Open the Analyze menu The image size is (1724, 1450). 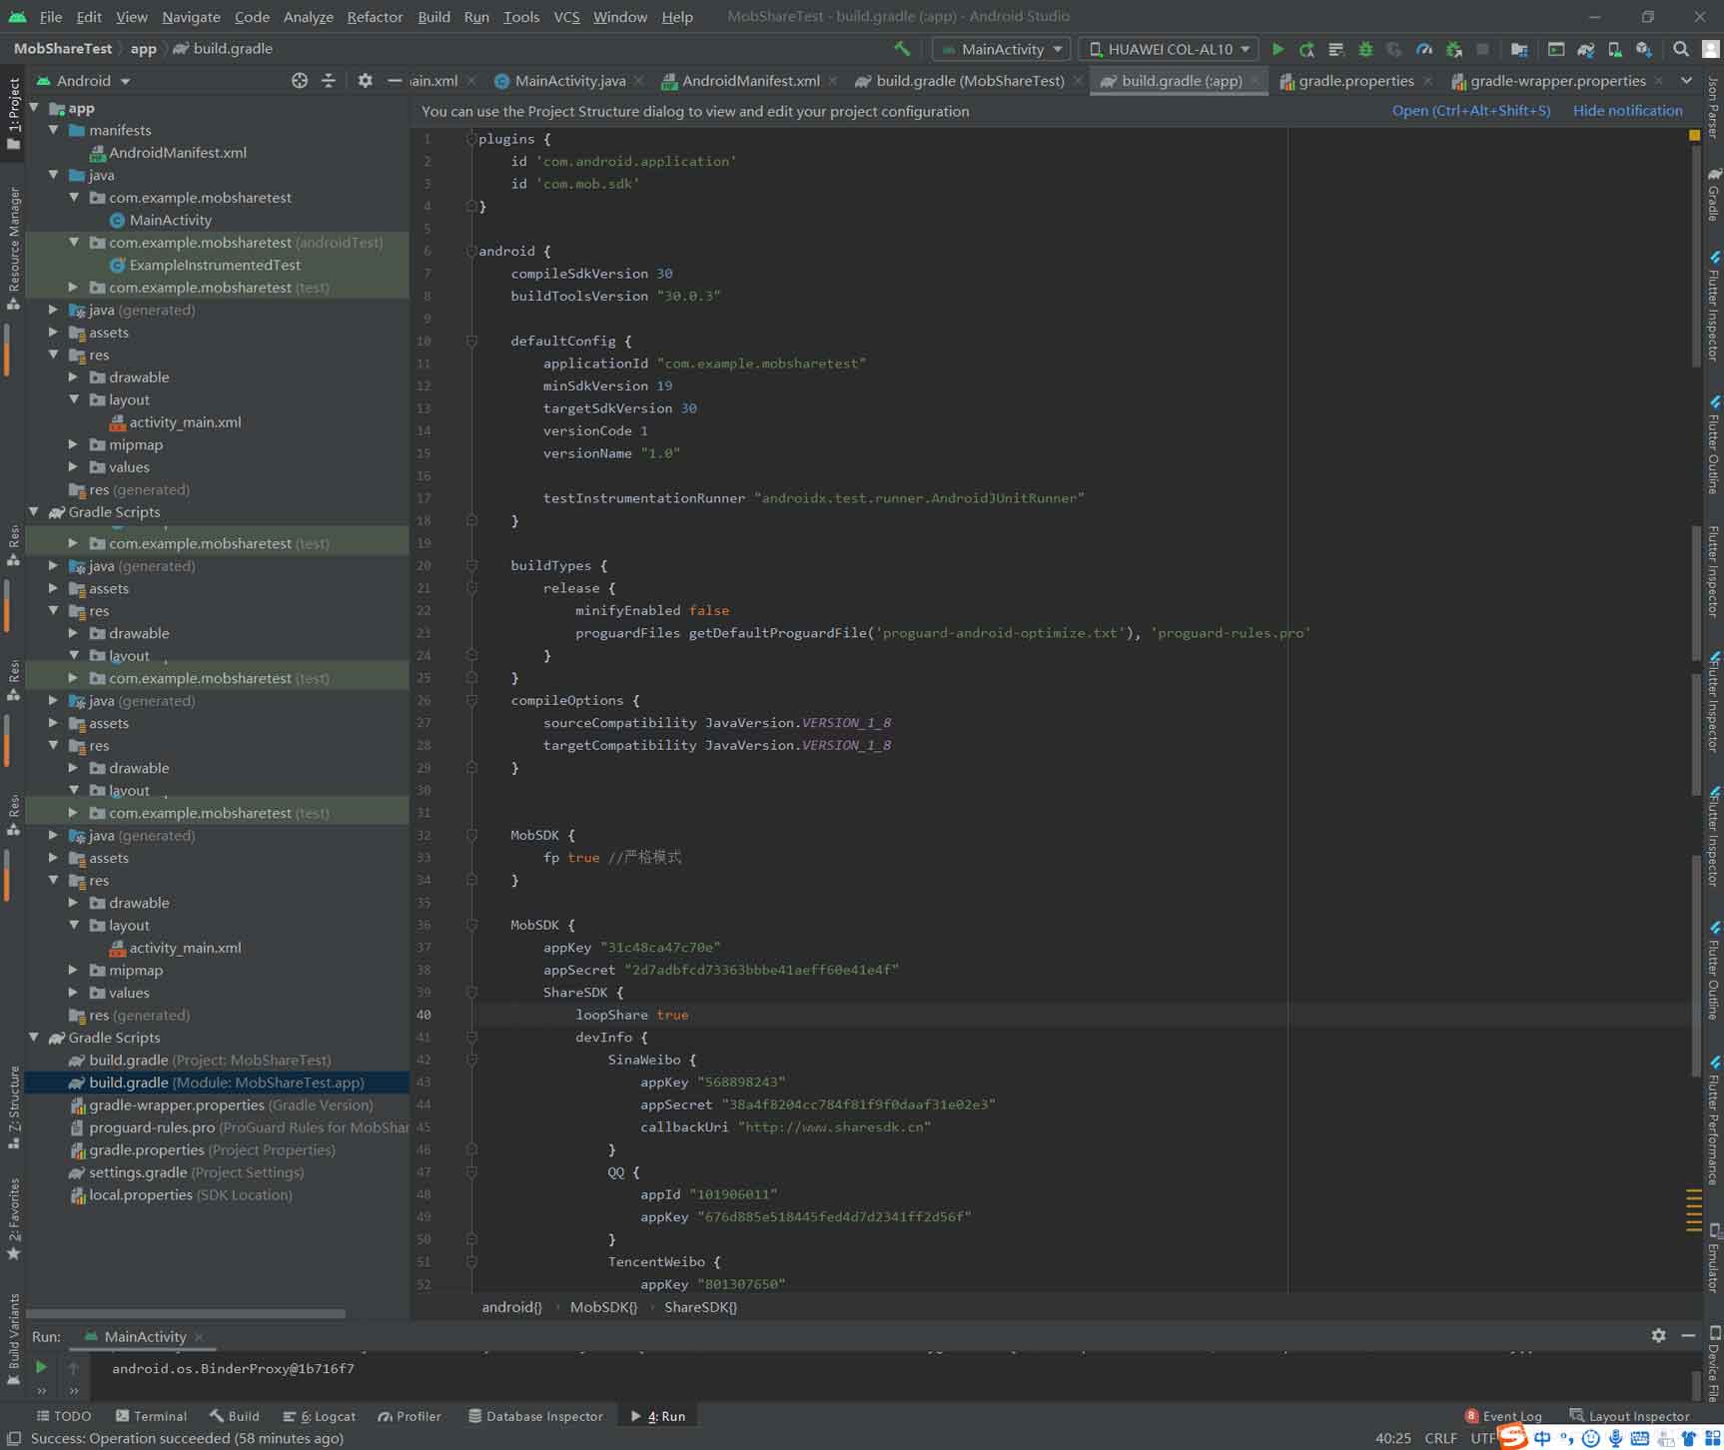(308, 17)
